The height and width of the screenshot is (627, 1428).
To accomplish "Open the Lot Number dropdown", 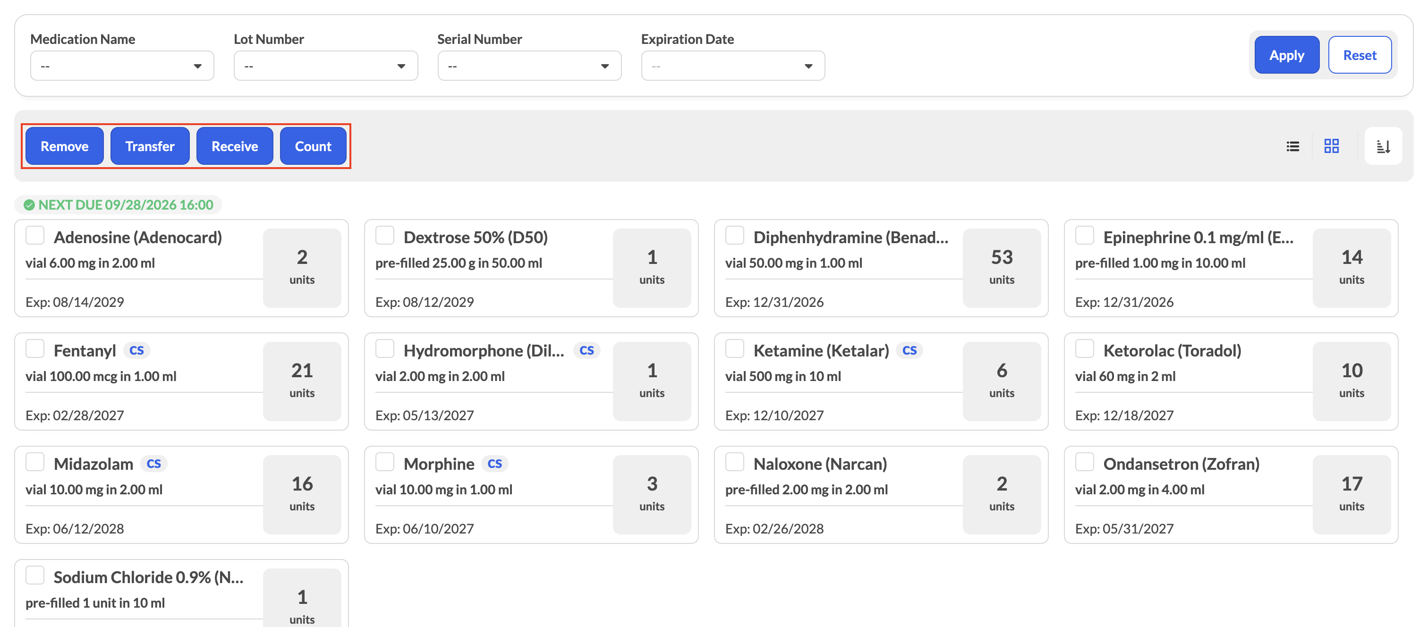I will [325, 66].
